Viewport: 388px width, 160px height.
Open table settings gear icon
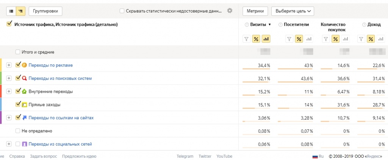pos(230,11)
